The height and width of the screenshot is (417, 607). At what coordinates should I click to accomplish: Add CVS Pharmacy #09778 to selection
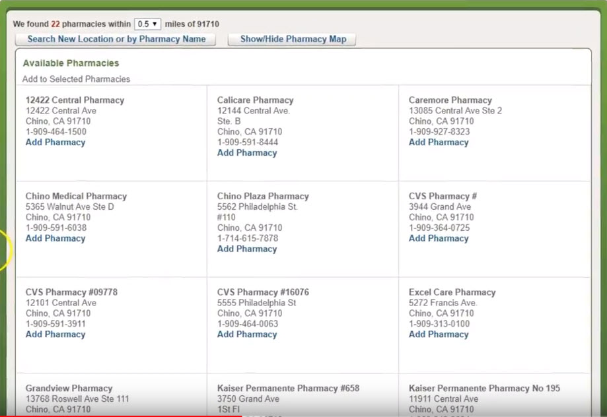click(55, 335)
